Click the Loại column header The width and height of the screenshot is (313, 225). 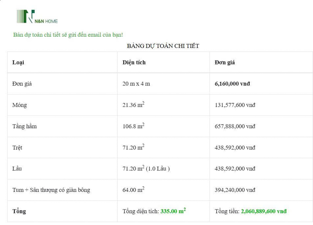tap(18, 62)
